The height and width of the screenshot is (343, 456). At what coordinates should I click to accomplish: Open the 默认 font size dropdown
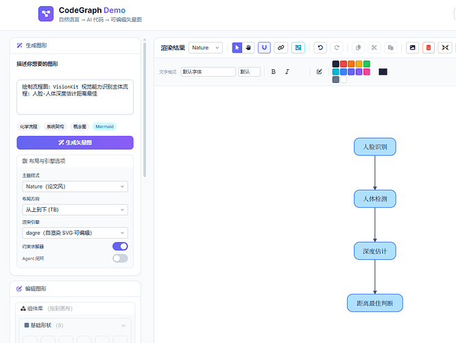(x=249, y=71)
